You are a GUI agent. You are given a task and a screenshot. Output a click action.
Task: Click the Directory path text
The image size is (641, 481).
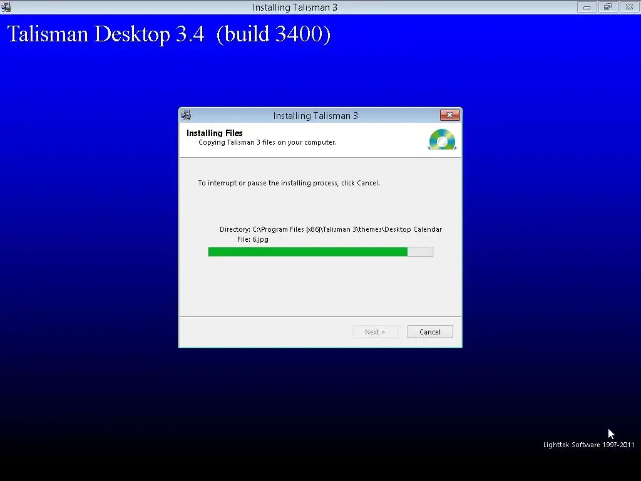(x=331, y=229)
